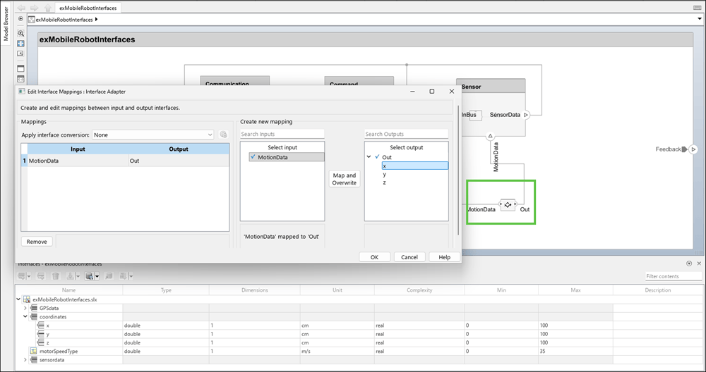Open the Interfaces panel options circle icon
This screenshot has width=706, height=372.
pyautogui.click(x=689, y=263)
